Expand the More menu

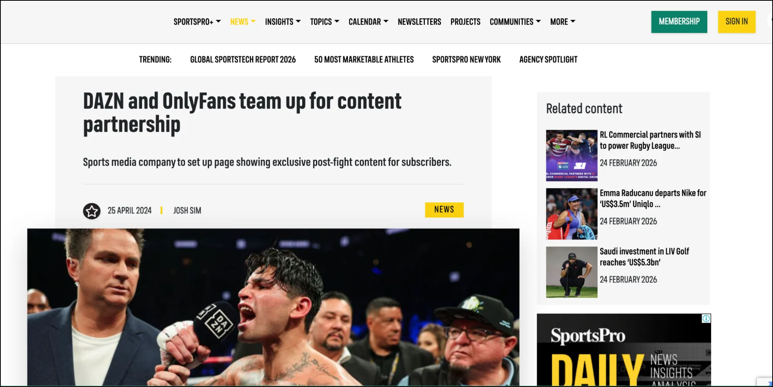[x=563, y=22]
